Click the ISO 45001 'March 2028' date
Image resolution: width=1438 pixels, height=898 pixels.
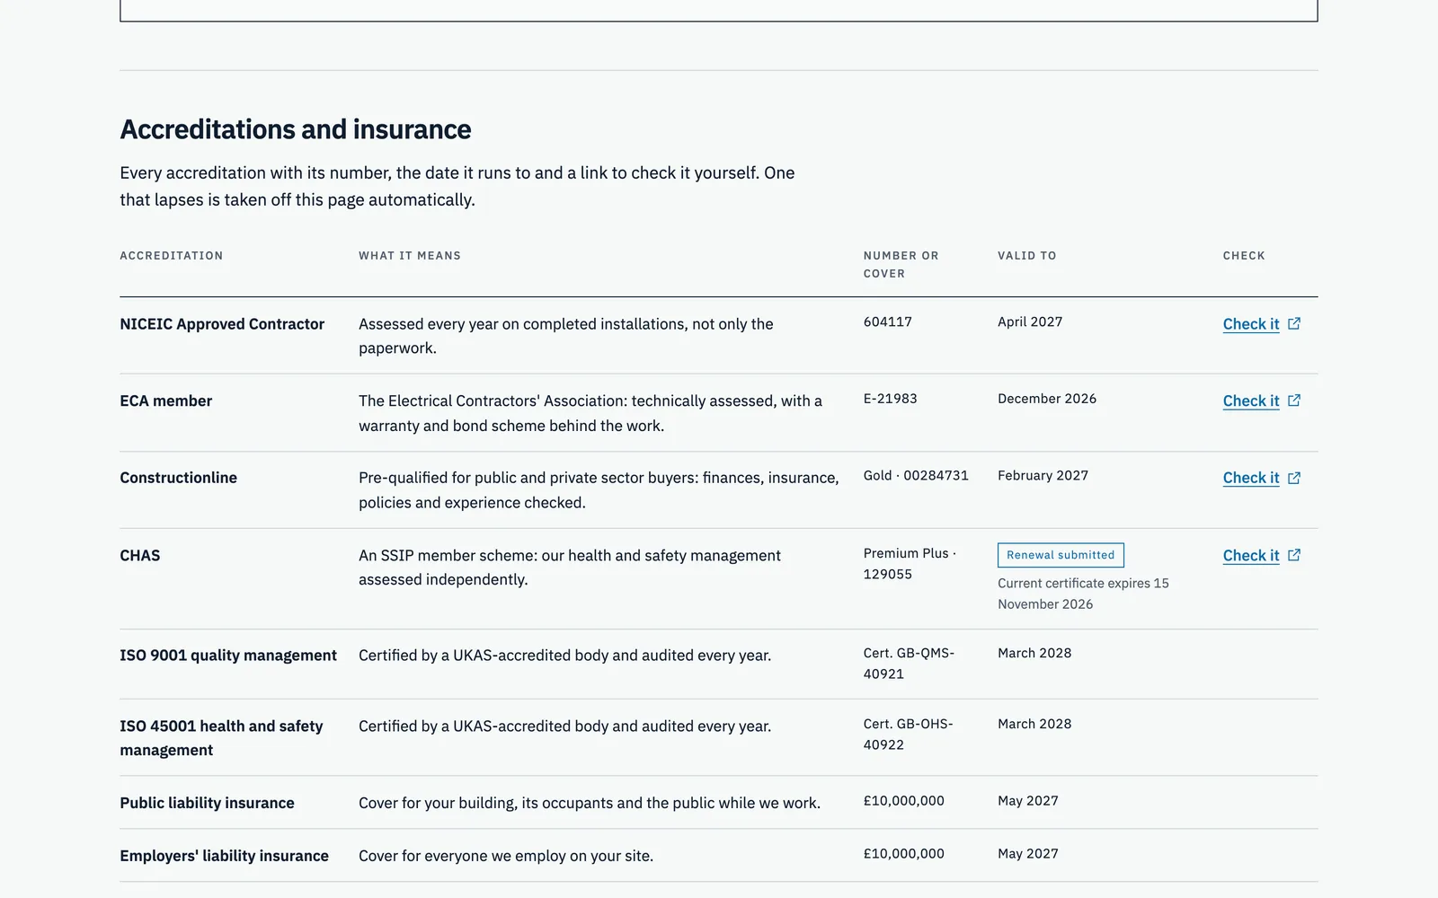click(1034, 724)
